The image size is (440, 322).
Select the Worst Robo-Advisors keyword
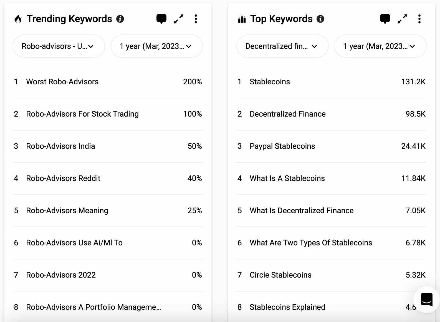click(62, 82)
